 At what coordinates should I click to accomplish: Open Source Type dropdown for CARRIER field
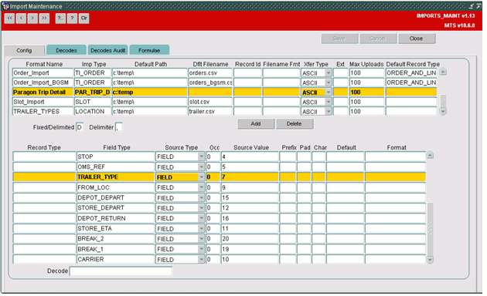201,260
